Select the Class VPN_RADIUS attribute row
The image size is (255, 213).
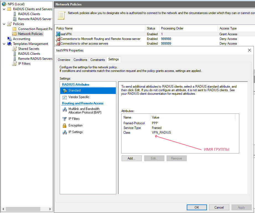(161, 133)
